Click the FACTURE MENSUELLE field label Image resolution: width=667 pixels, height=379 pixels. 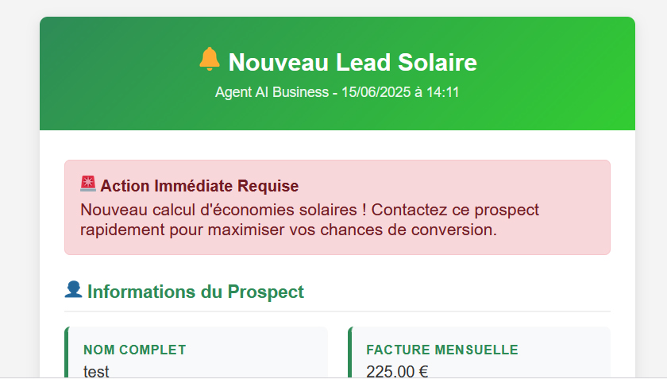pos(442,350)
